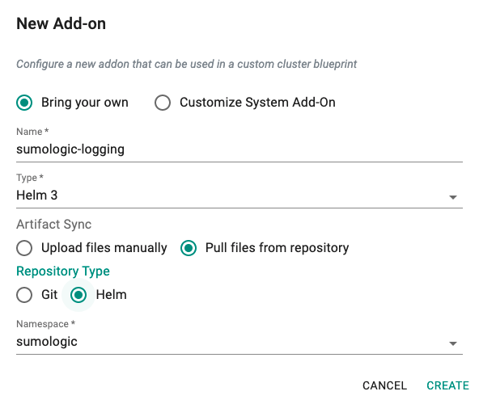
Task: Click the "Artifact Sync" section label
Action: click(x=53, y=225)
